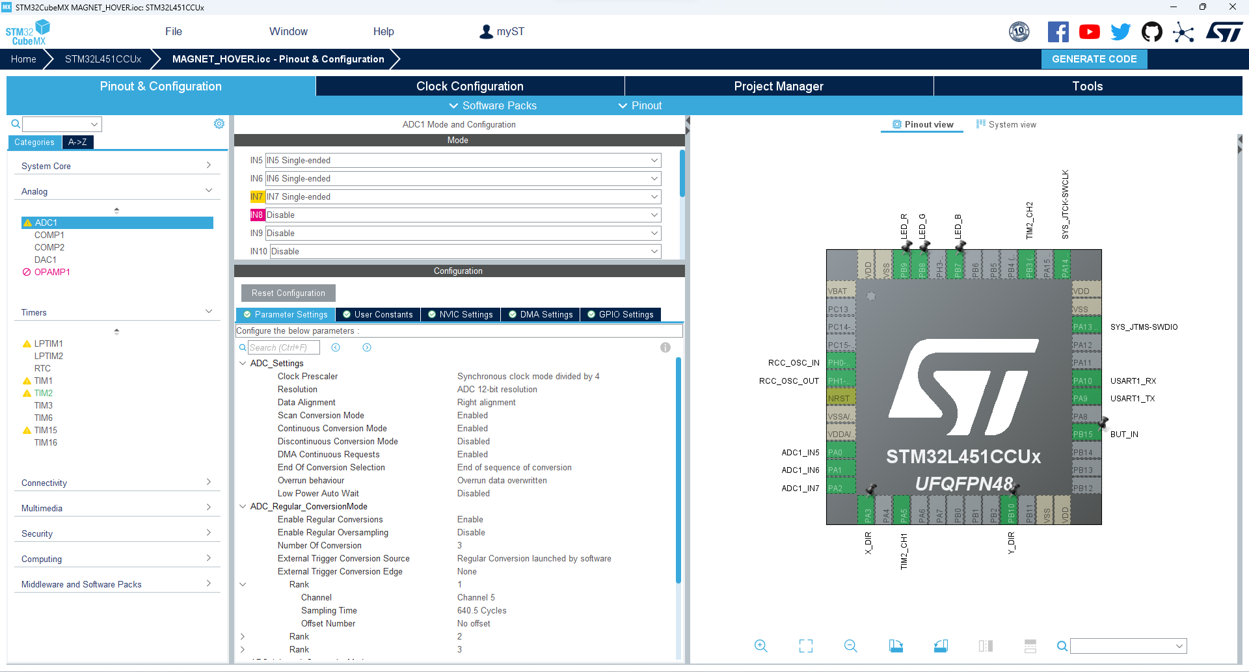Click the myST user icon
Screen dimensions: 1249x672
coord(486,31)
